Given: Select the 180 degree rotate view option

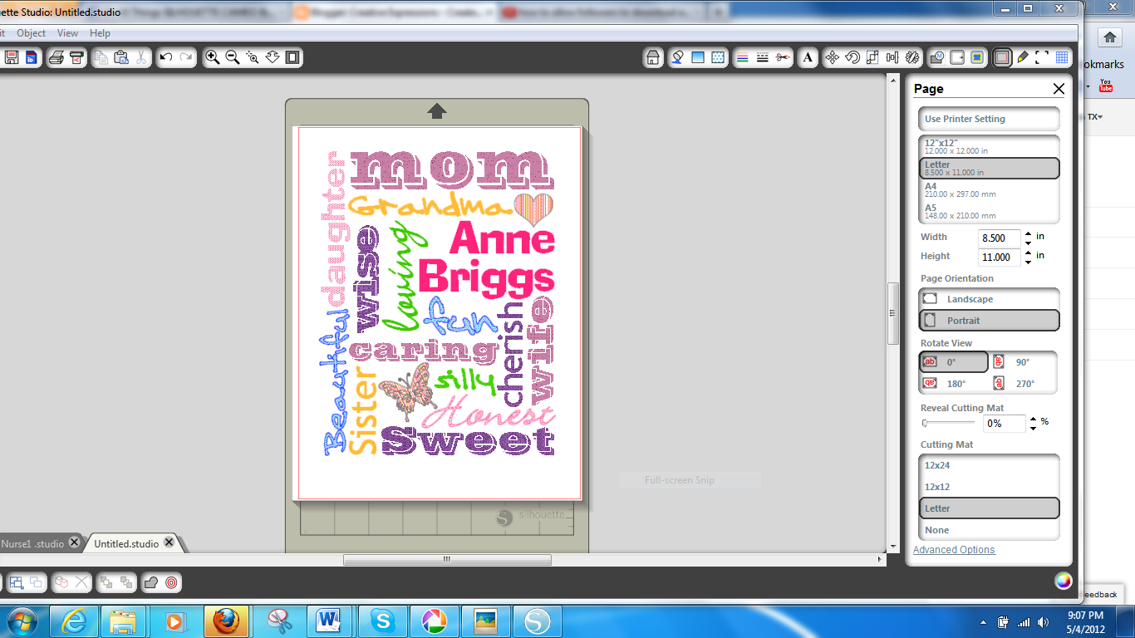Looking at the screenshot, I should coord(954,383).
